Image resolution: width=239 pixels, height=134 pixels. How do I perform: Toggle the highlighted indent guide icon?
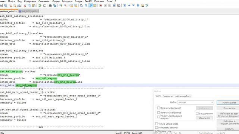(x=90, y=6)
